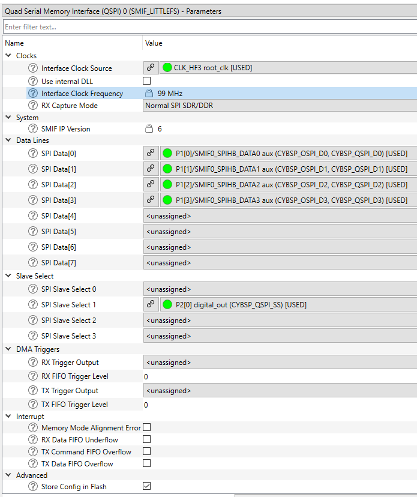Image resolution: width=417 pixels, height=497 pixels.
Task: Click the lock icon next to 99 MHz
Action: 149,94
